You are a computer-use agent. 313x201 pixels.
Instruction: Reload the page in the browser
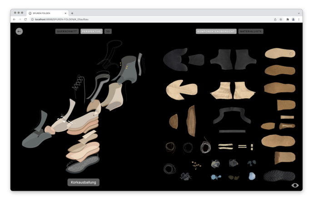25,19
